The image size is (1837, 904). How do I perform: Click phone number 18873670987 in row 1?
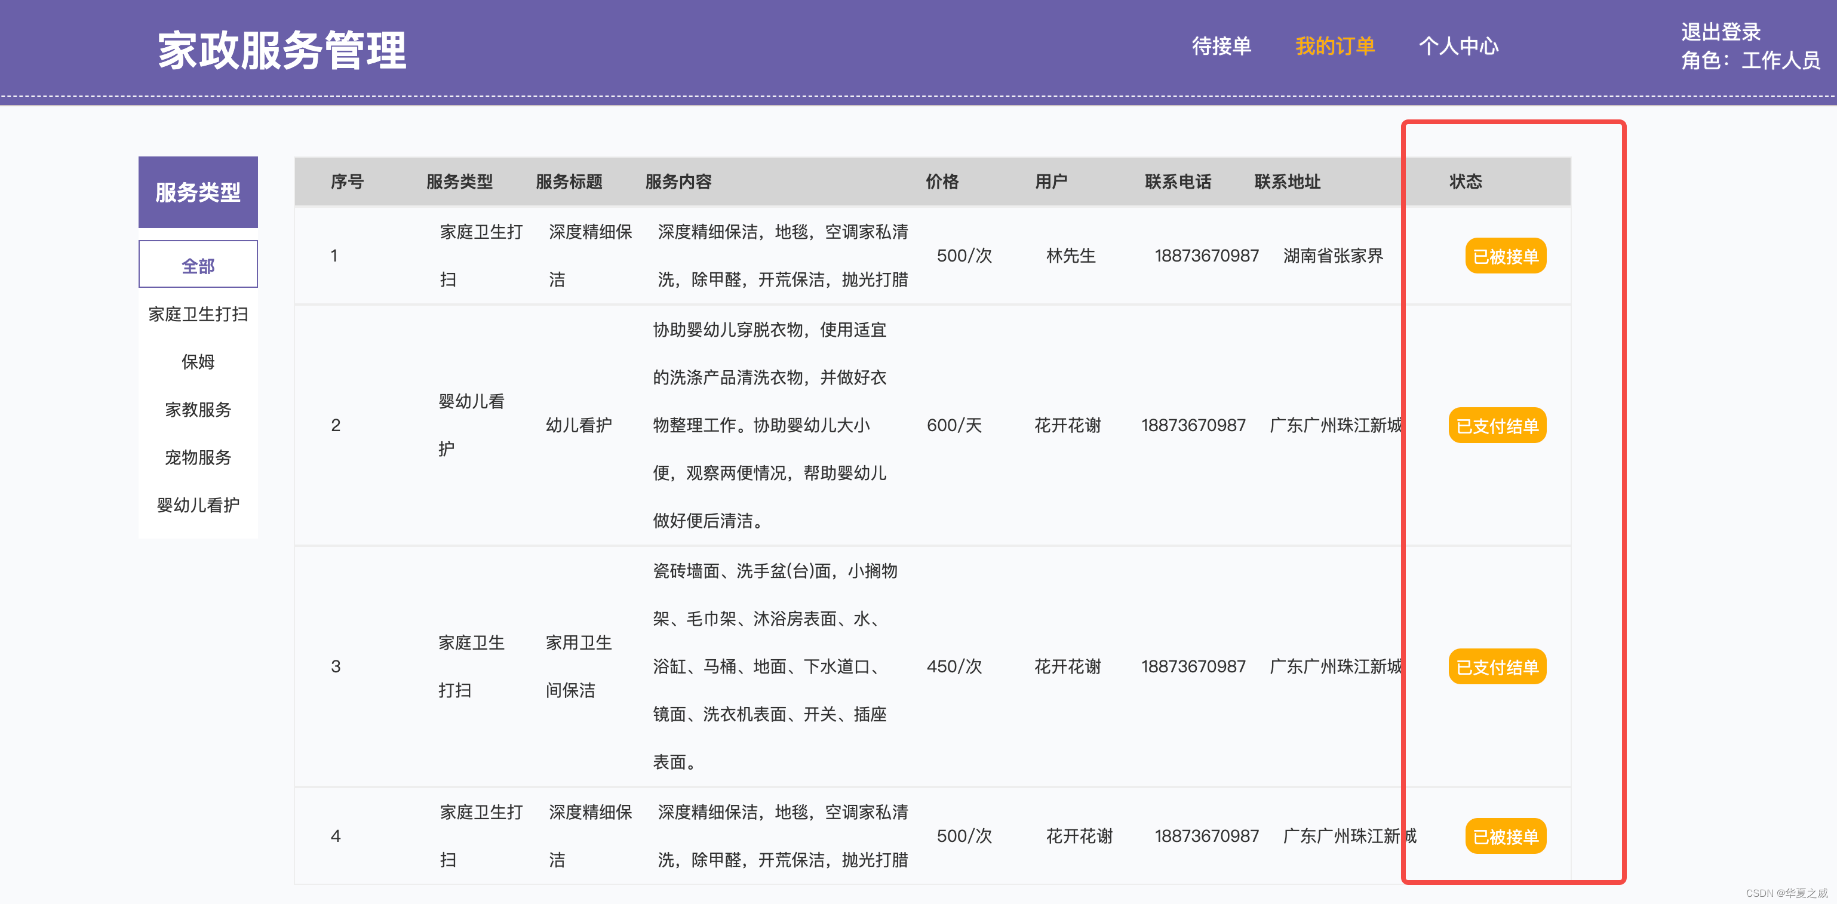[1206, 255]
